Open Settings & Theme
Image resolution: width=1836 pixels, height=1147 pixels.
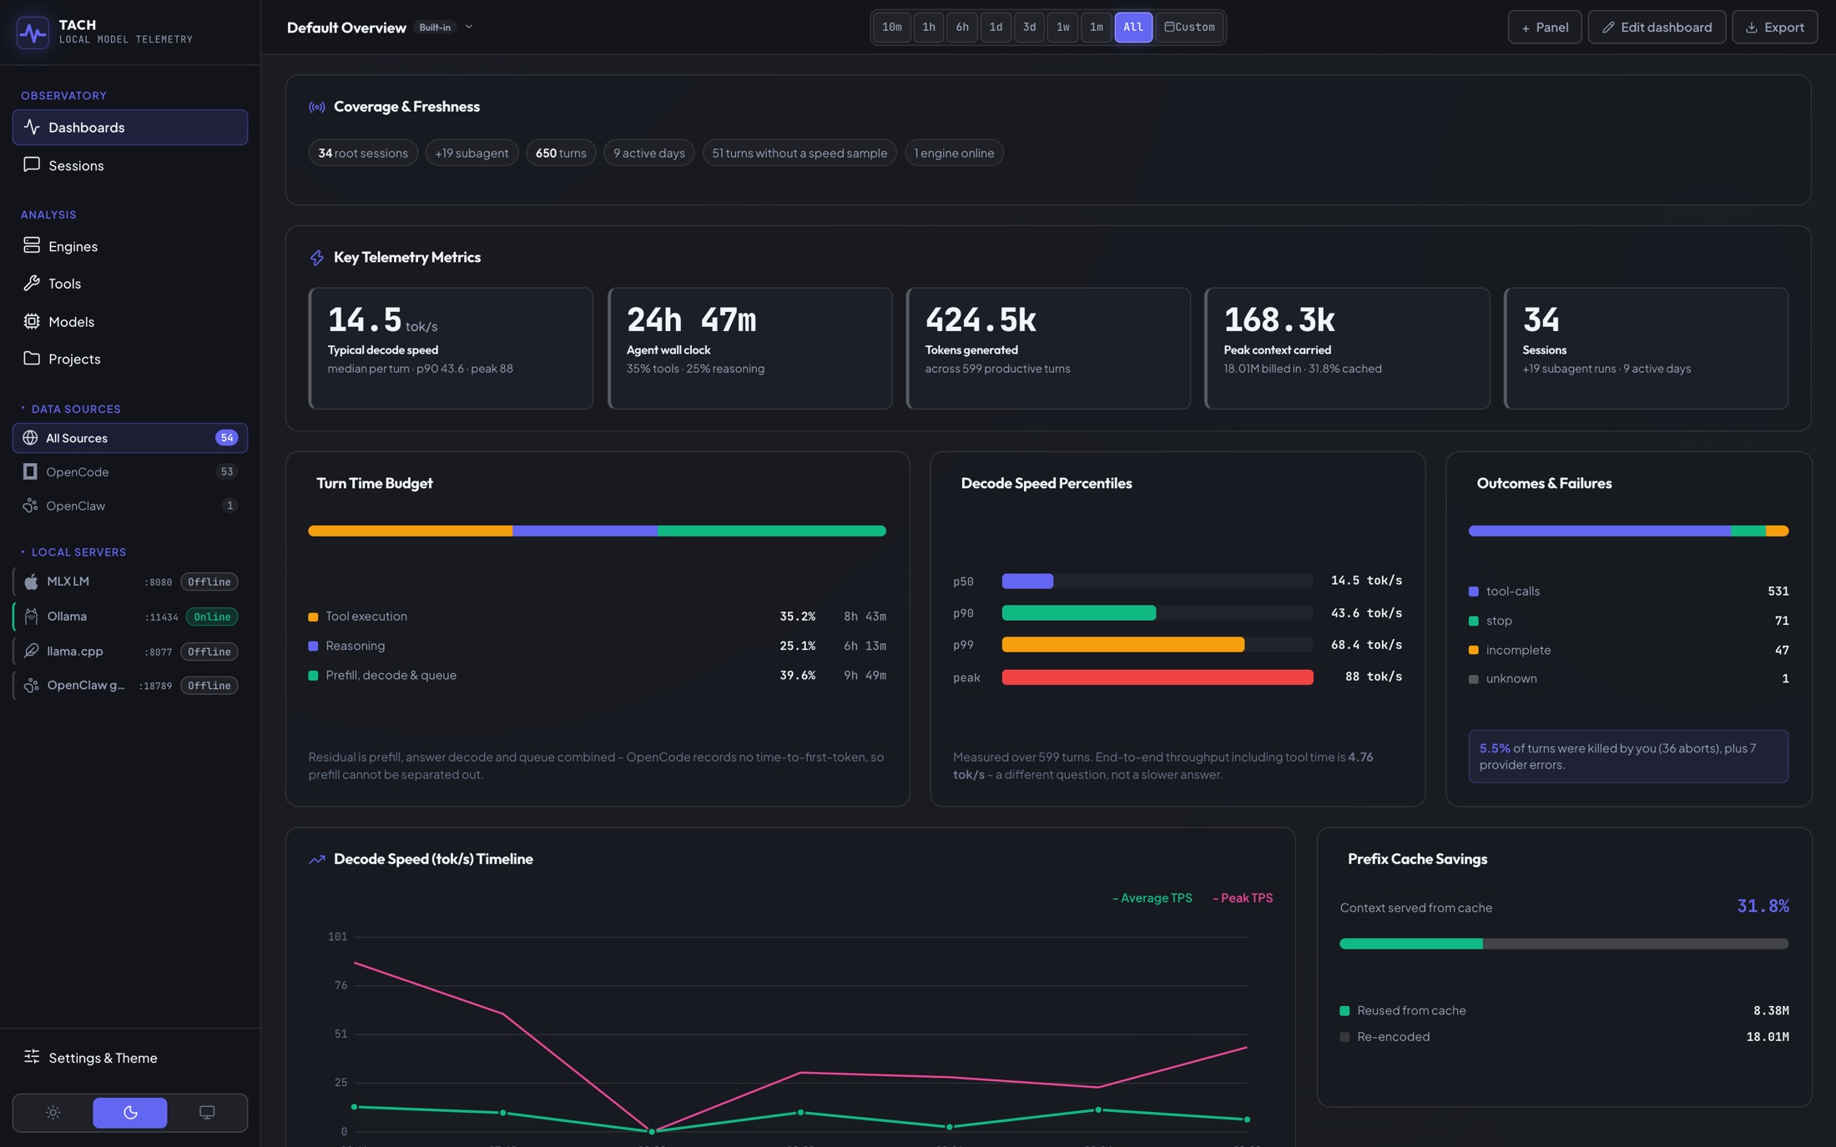coord(129,1058)
